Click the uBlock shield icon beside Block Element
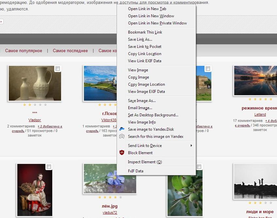The image size is (277, 218). click(122, 153)
